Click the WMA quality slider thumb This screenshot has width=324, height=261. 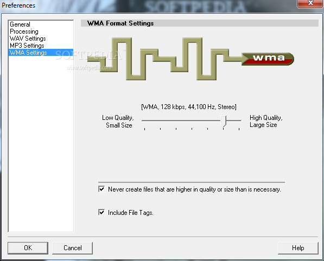tap(224, 122)
